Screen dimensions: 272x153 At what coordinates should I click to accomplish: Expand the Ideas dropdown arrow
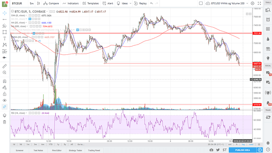(x=130, y=3)
